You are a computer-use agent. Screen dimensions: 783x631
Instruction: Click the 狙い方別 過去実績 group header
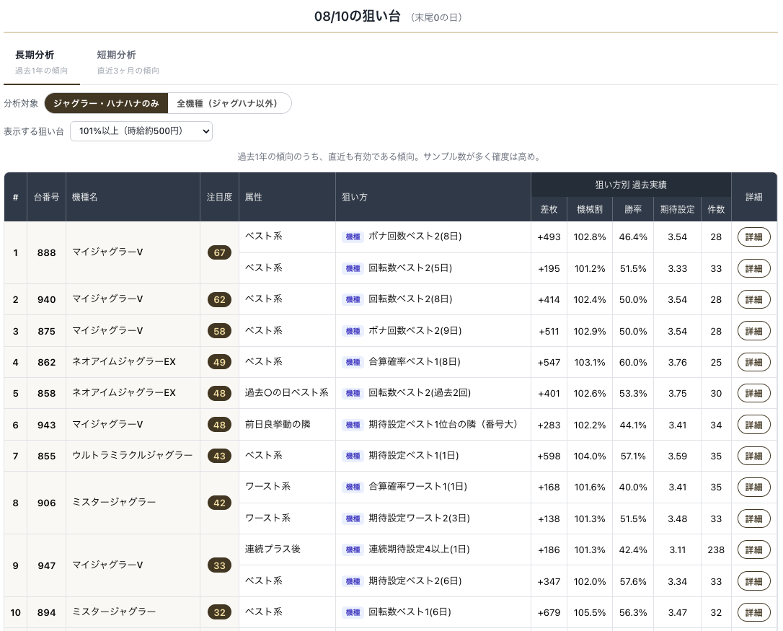click(x=631, y=185)
